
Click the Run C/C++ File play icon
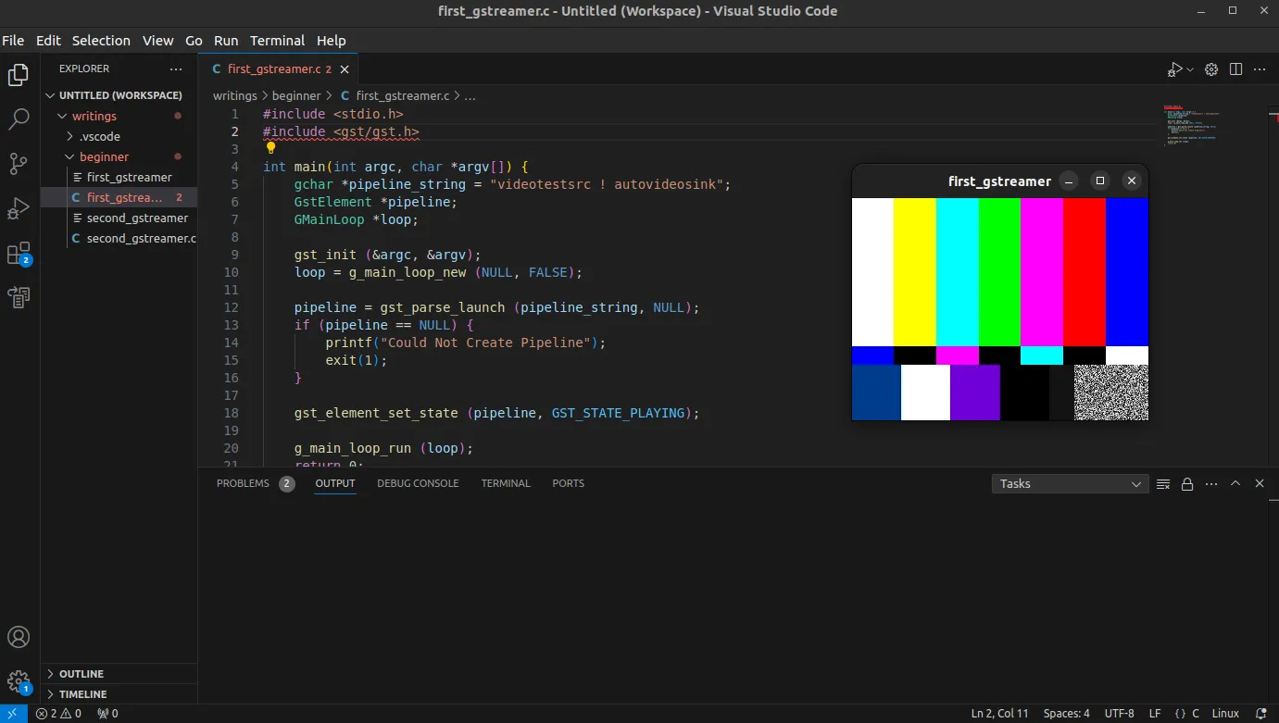point(1174,69)
